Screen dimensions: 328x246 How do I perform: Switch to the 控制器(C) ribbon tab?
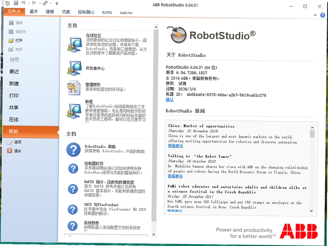(86, 12)
